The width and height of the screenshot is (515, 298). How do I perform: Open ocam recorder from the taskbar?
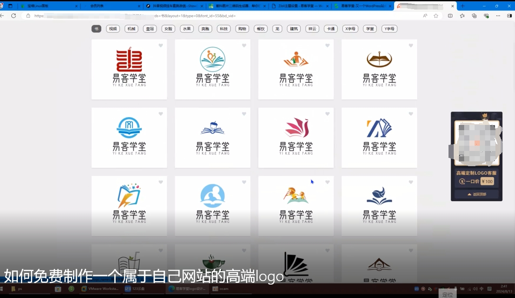click(x=221, y=288)
